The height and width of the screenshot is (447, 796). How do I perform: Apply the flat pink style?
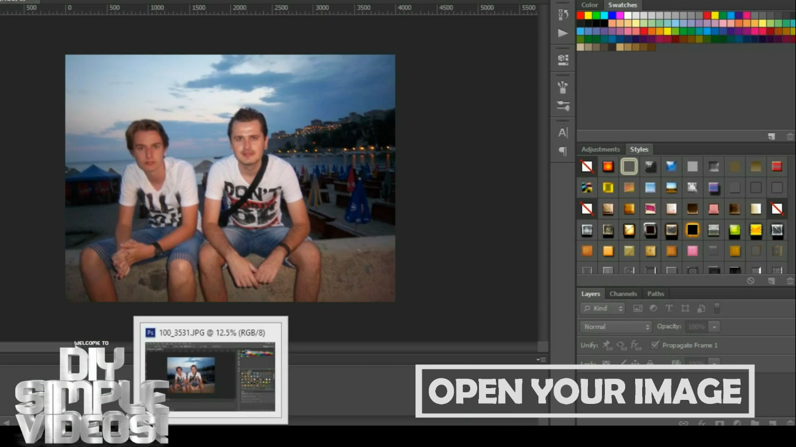[x=692, y=251]
